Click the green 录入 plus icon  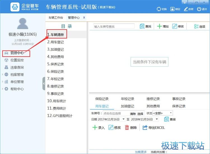coord(95,127)
